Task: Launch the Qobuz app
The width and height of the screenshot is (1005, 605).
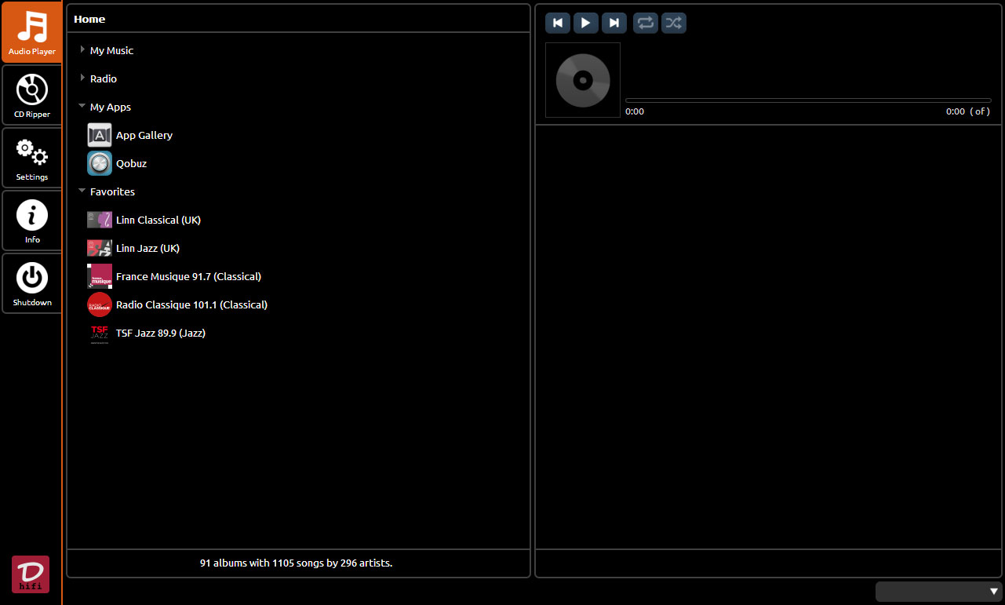Action: [100, 163]
